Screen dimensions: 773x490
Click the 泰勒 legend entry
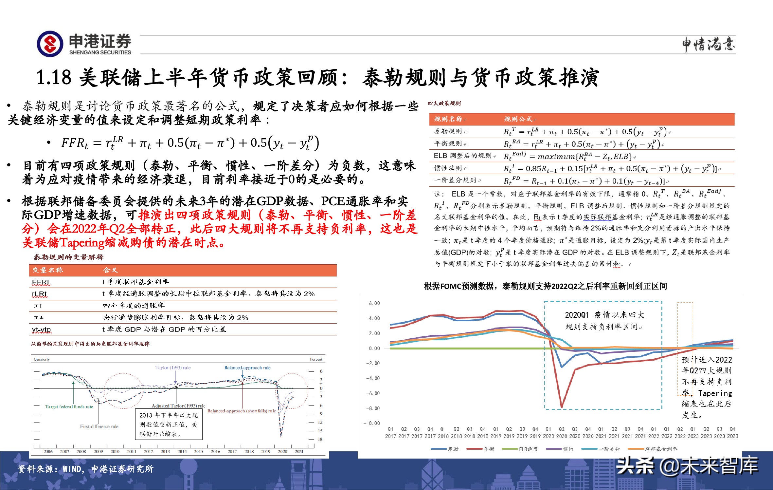point(445,449)
